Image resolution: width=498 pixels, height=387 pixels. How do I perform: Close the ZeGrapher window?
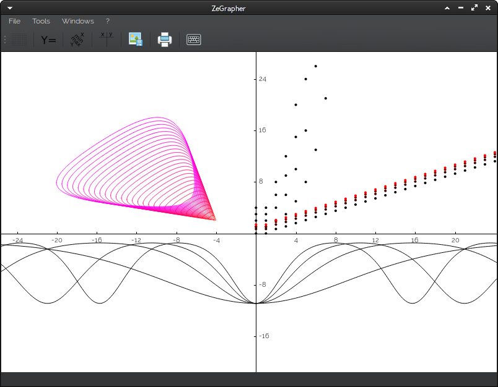click(488, 8)
